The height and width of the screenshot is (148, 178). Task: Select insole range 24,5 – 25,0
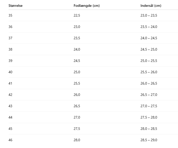tap(149, 49)
